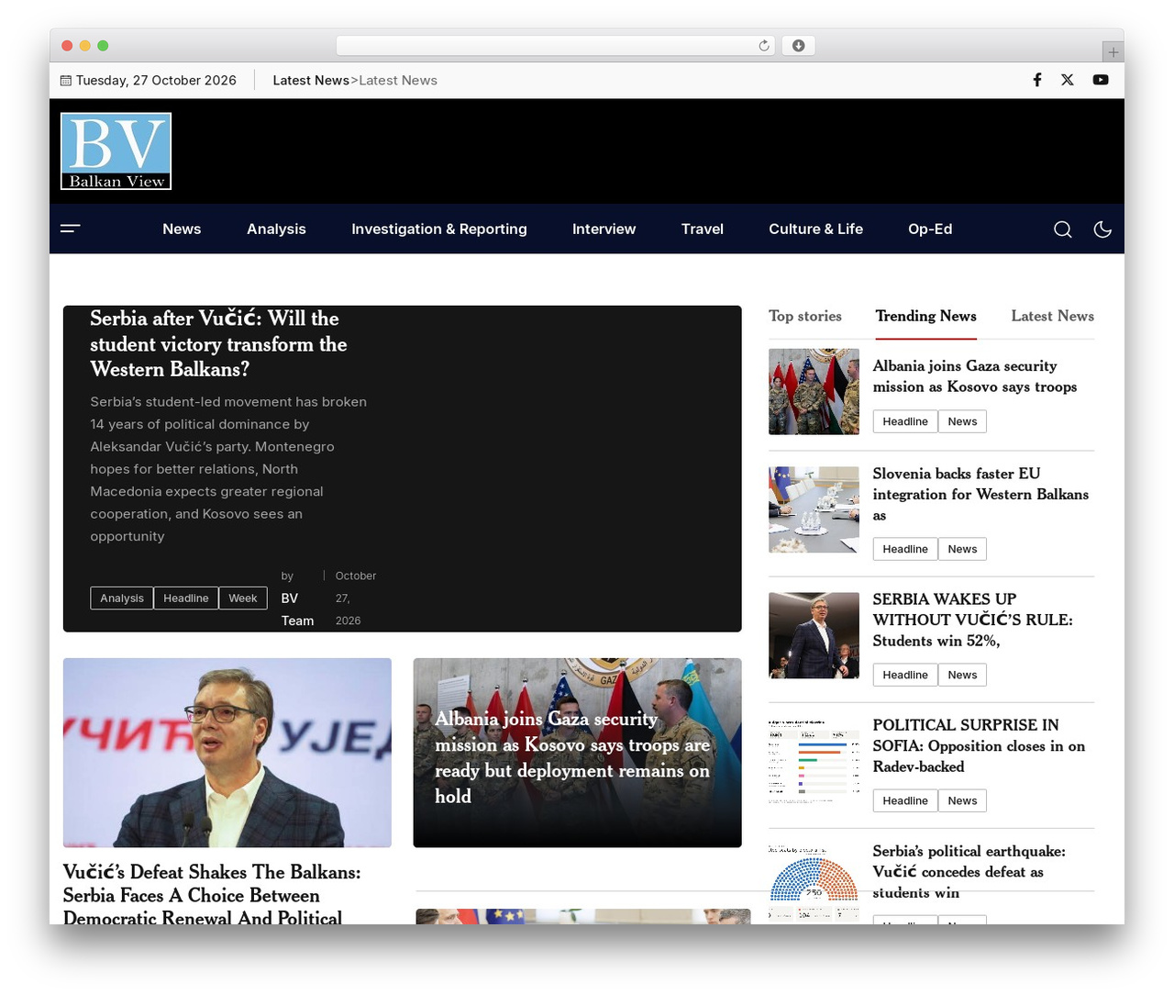This screenshot has width=1174, height=995.
Task: Open the site search magnifier icon
Action: pyautogui.click(x=1063, y=229)
